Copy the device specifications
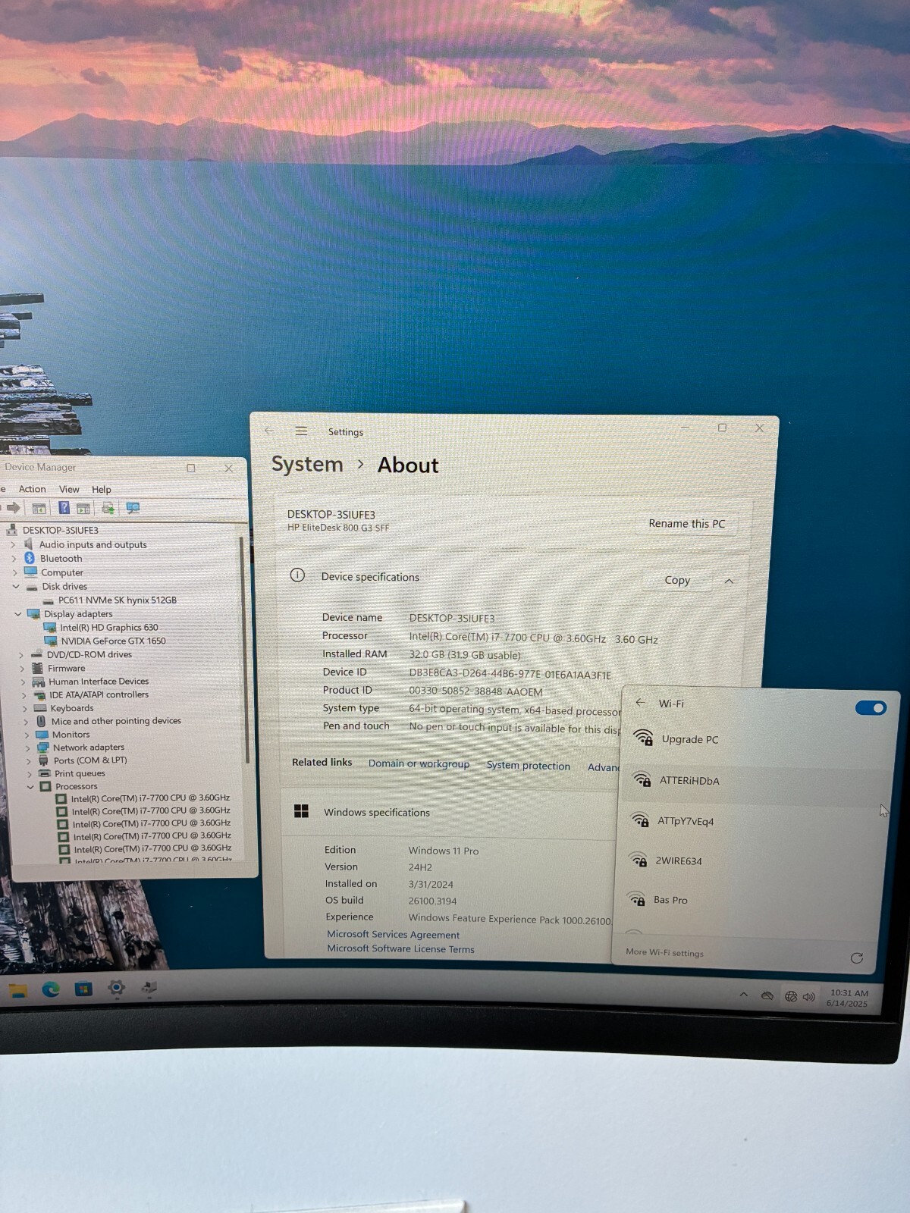The width and height of the screenshot is (910, 1213). tap(677, 581)
